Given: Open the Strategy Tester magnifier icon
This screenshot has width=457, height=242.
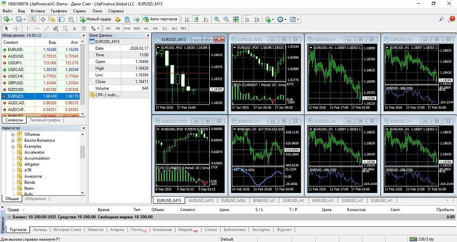Looking at the screenshot, I should pyautogui.click(x=71, y=19).
